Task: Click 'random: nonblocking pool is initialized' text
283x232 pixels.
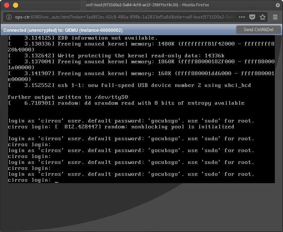Action: tap(169, 127)
